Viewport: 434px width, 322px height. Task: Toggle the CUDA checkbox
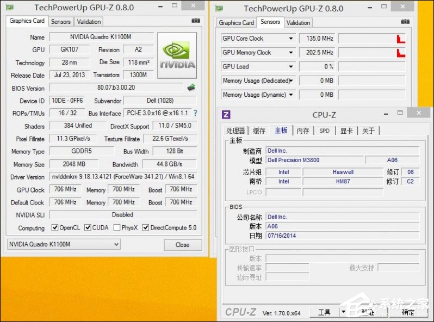click(88, 227)
